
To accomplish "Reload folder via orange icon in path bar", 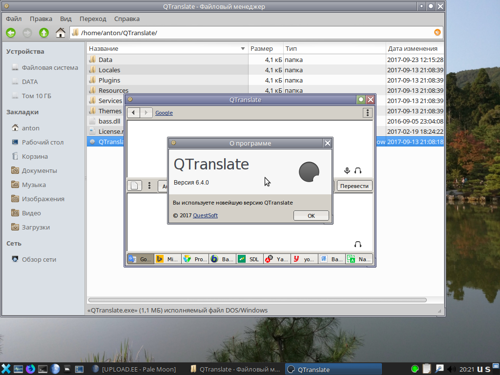I will (437, 32).
